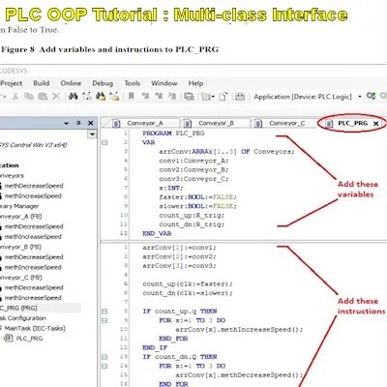The width and height of the screenshot is (387, 387).
Task: Collapse the first FOR loop fold marker
Action: click(x=104, y=320)
